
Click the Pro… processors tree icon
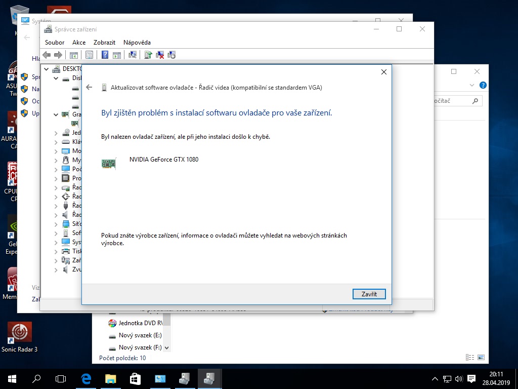tap(66, 178)
